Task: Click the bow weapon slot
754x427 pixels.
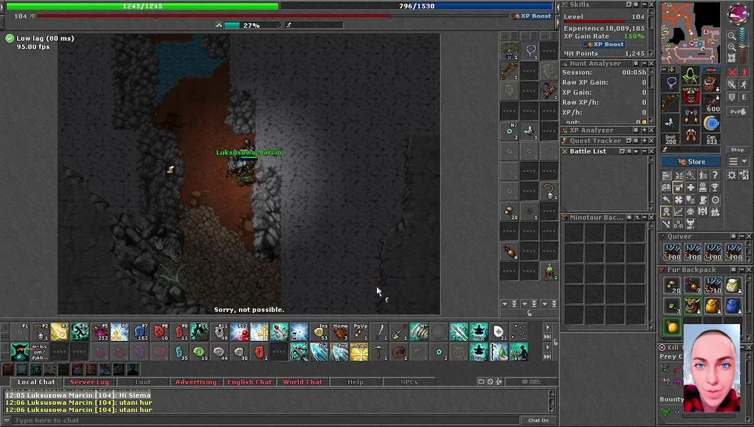Action: (x=671, y=104)
